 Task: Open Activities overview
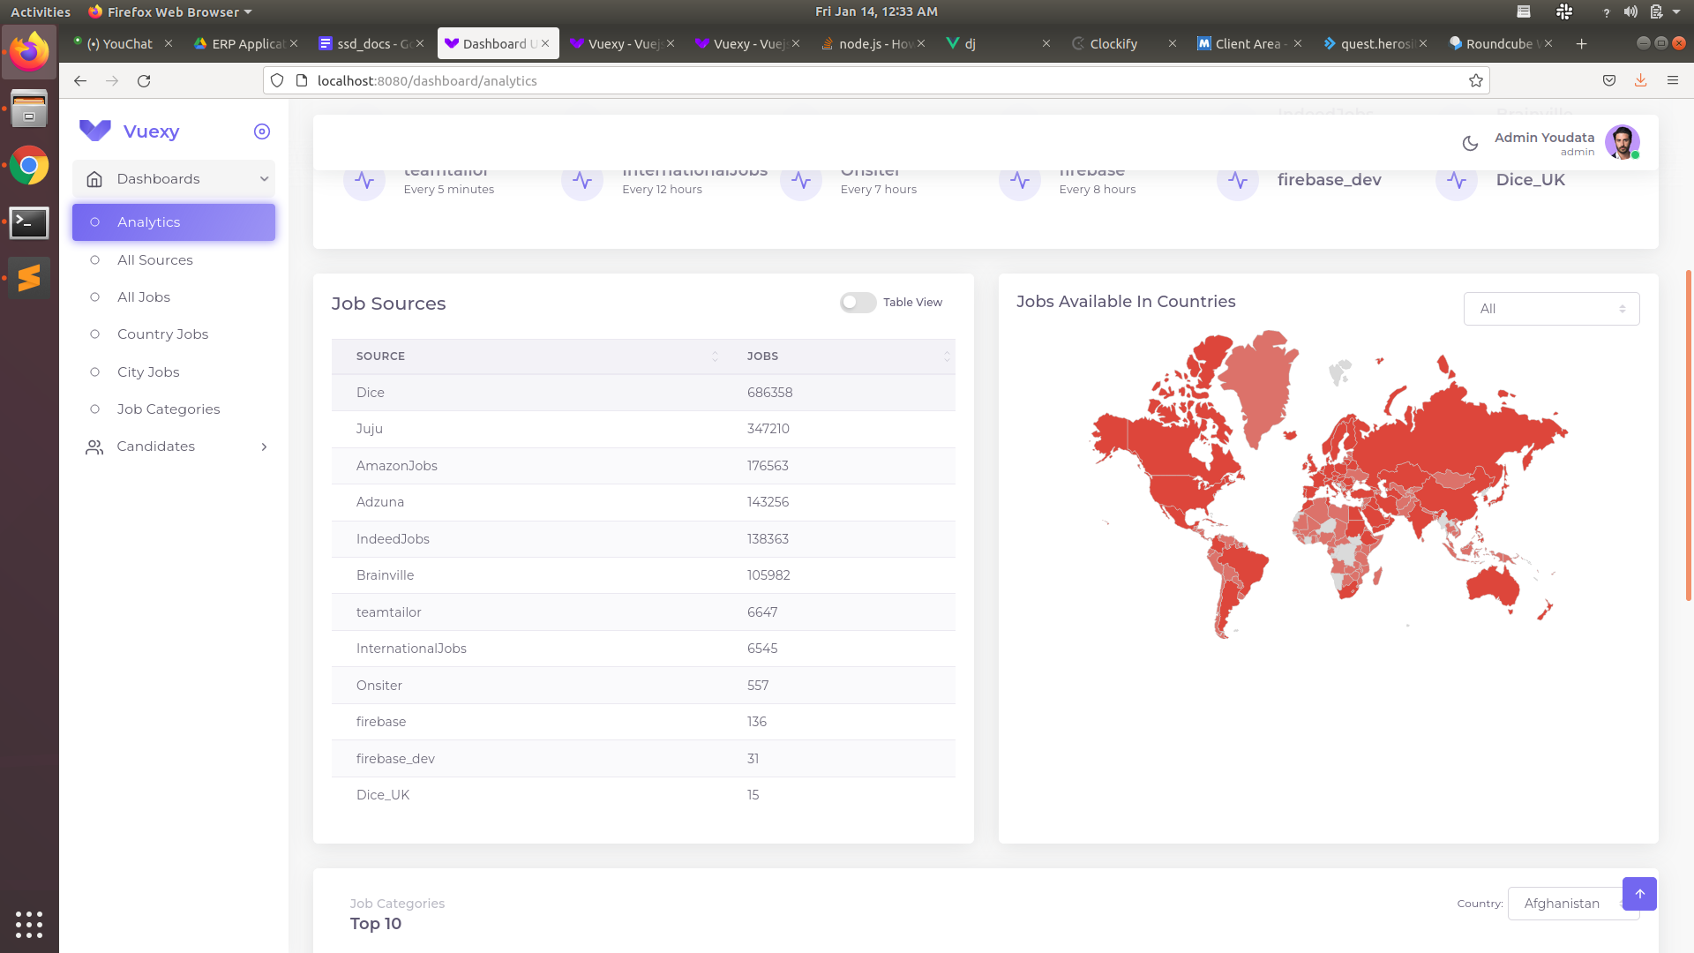click(41, 11)
